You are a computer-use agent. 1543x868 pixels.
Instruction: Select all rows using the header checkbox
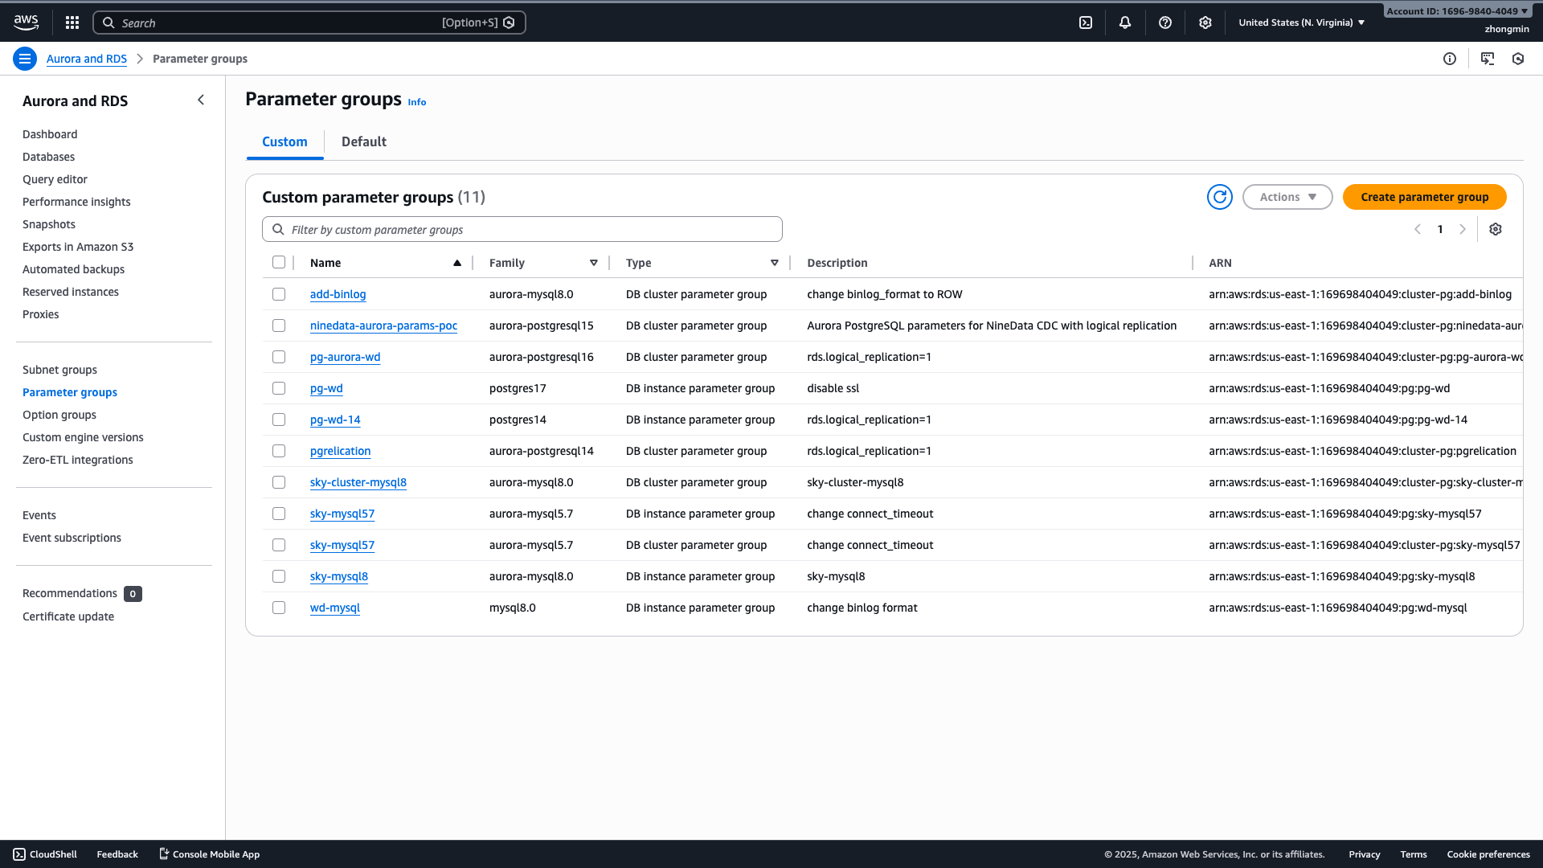tap(279, 262)
